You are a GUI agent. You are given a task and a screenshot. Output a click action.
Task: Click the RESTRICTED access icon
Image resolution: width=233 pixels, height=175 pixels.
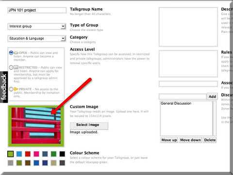(16, 67)
